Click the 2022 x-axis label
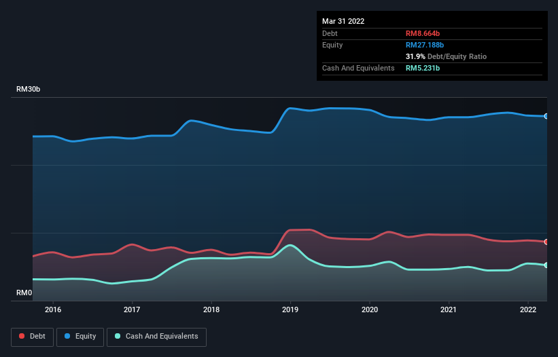The height and width of the screenshot is (357, 558). coord(528,309)
